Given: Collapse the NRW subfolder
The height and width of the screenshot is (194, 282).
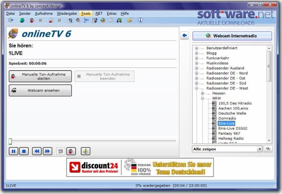Looking at the screenshot, I should pos(203,98).
